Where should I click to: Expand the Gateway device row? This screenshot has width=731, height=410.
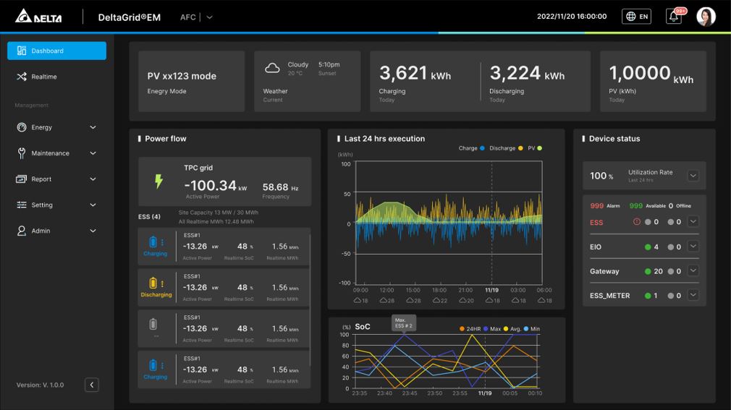(x=693, y=270)
